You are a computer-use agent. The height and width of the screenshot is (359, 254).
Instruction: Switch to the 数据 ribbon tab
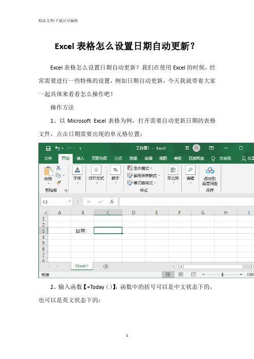pyautogui.click(x=133, y=158)
